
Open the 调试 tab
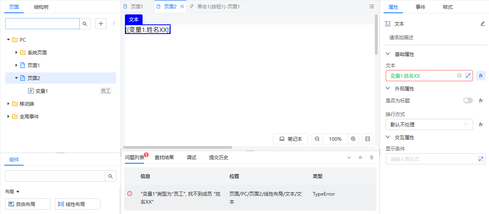191,158
